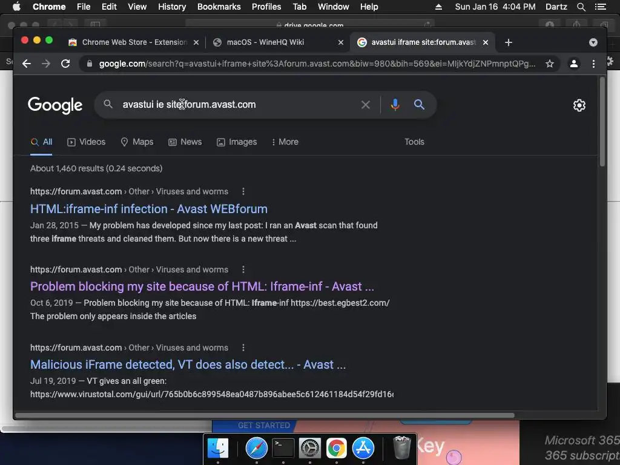
Task: Open options for the Problem blocking my site result
Action: 243,269
